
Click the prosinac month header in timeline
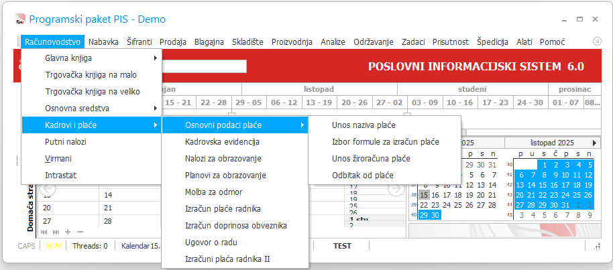click(x=575, y=89)
